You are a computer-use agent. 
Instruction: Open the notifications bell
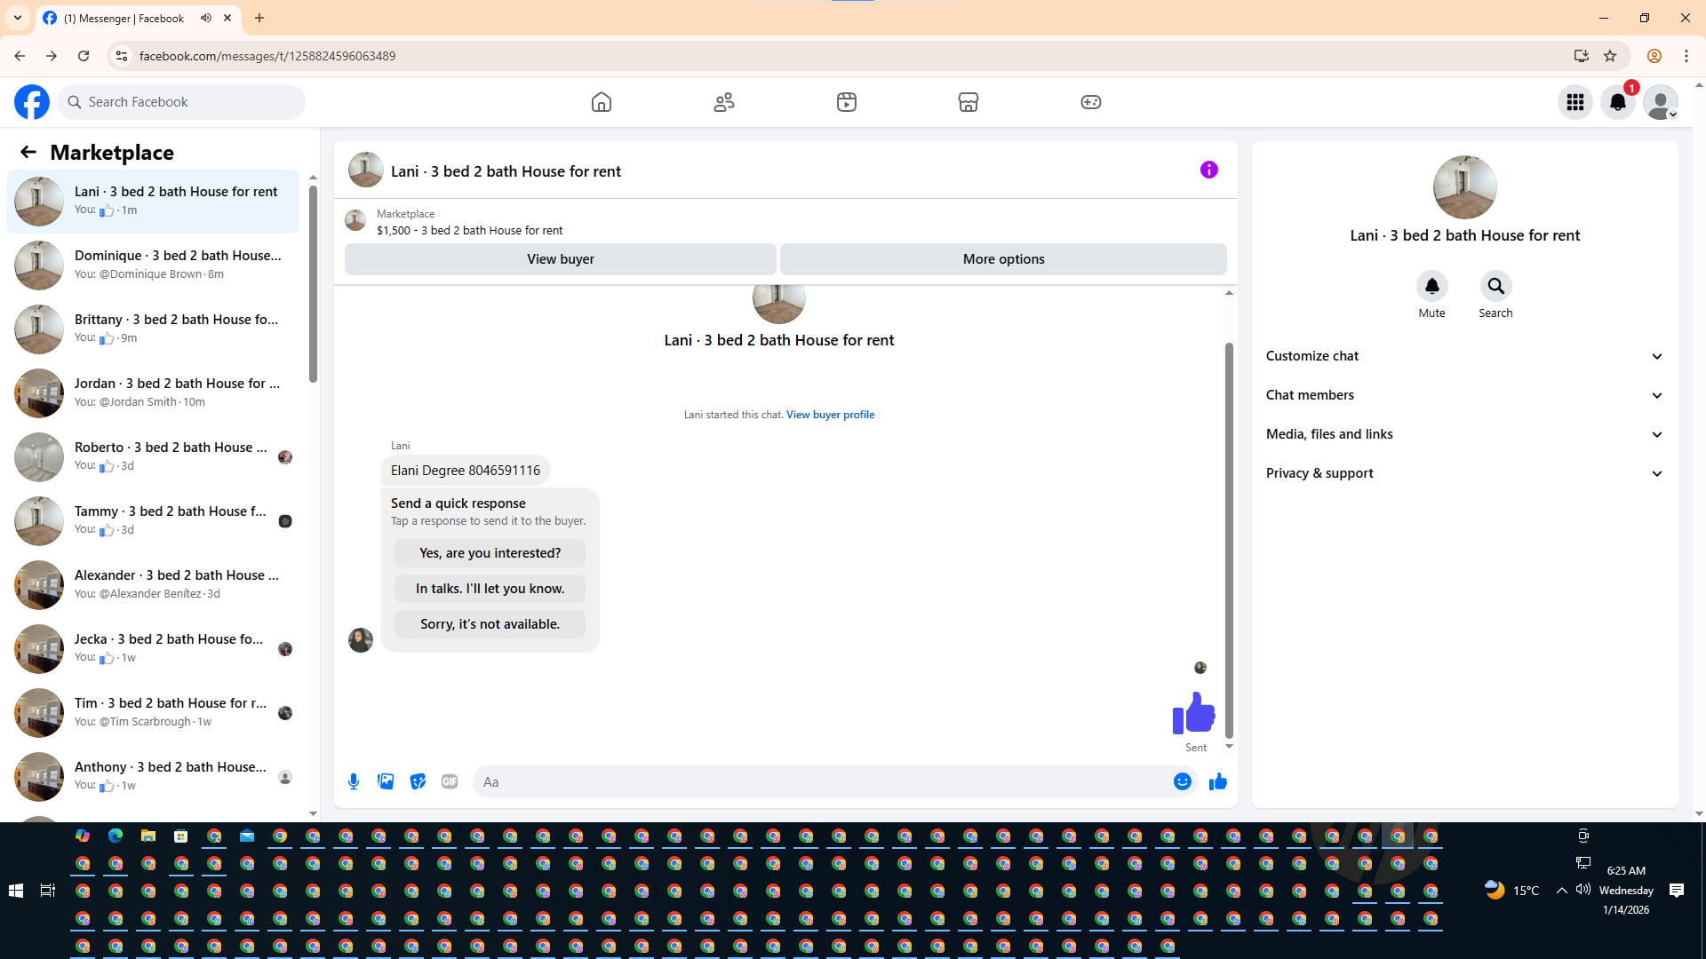coord(1617,102)
